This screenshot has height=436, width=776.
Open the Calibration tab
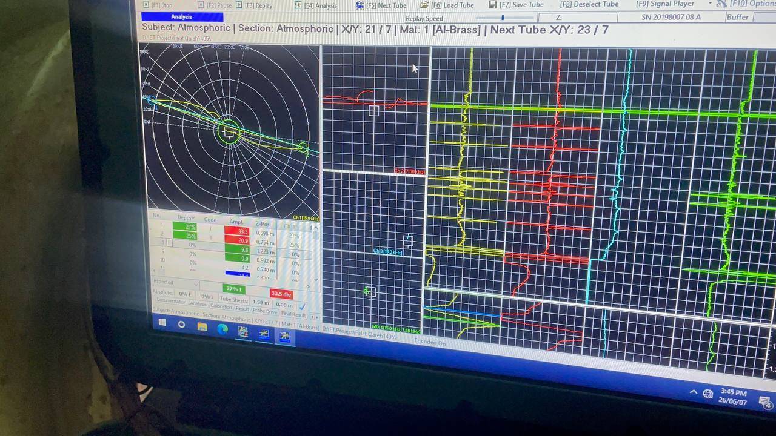(x=221, y=306)
